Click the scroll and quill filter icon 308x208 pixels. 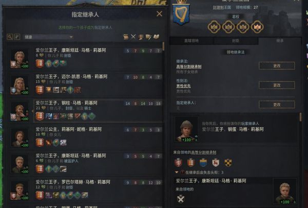[148, 37]
